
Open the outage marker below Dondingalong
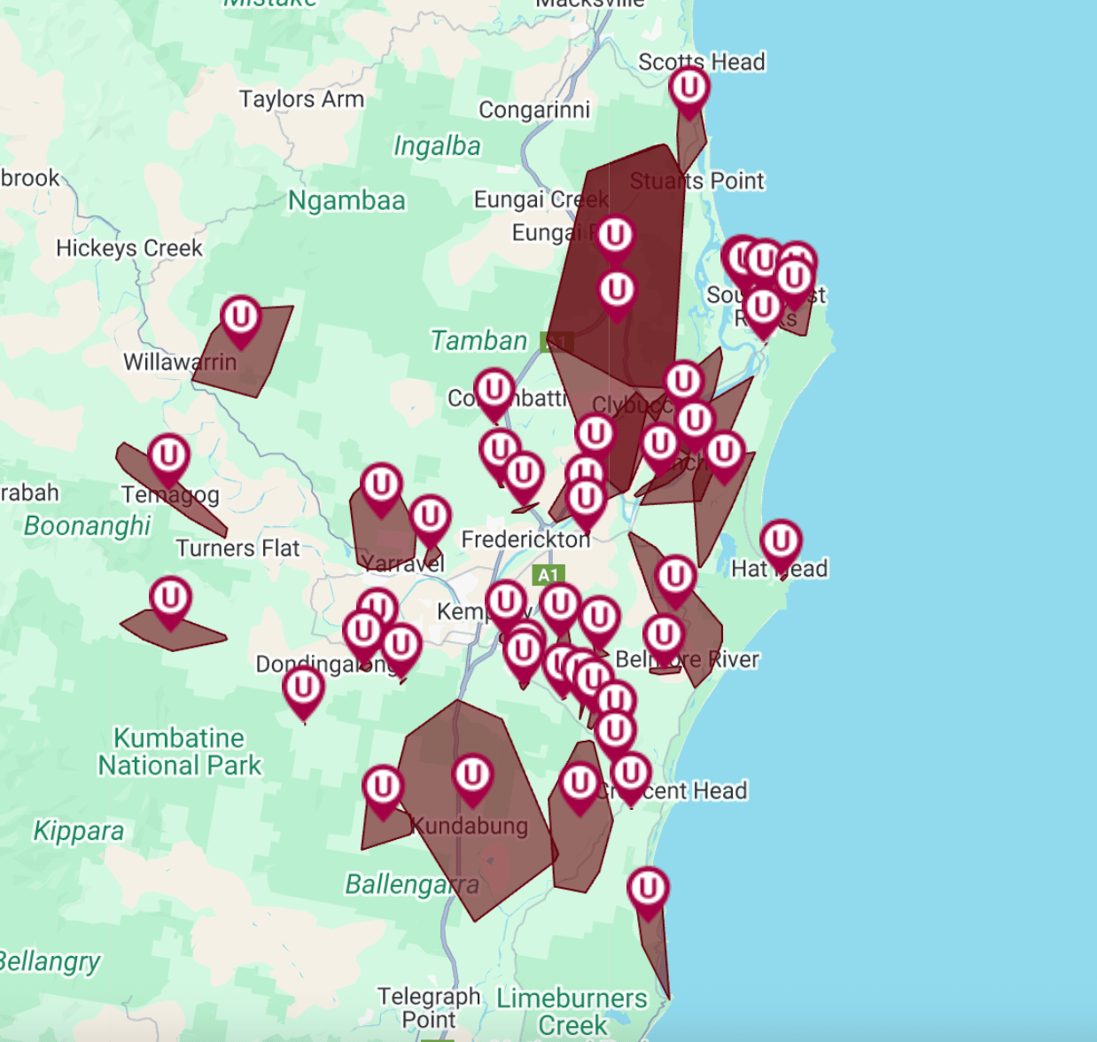pos(303,692)
